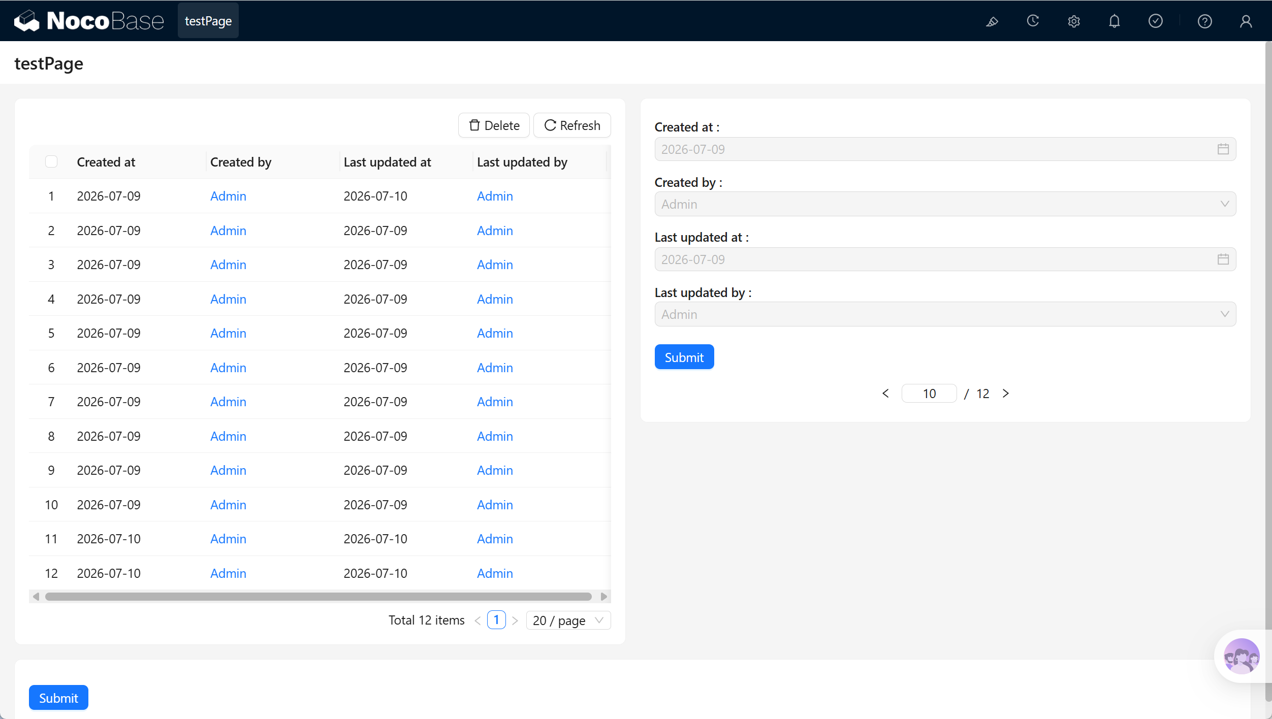Open the help question mark icon

click(x=1205, y=21)
